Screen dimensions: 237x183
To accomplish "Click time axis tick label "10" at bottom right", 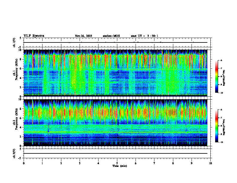I will 210,163.
